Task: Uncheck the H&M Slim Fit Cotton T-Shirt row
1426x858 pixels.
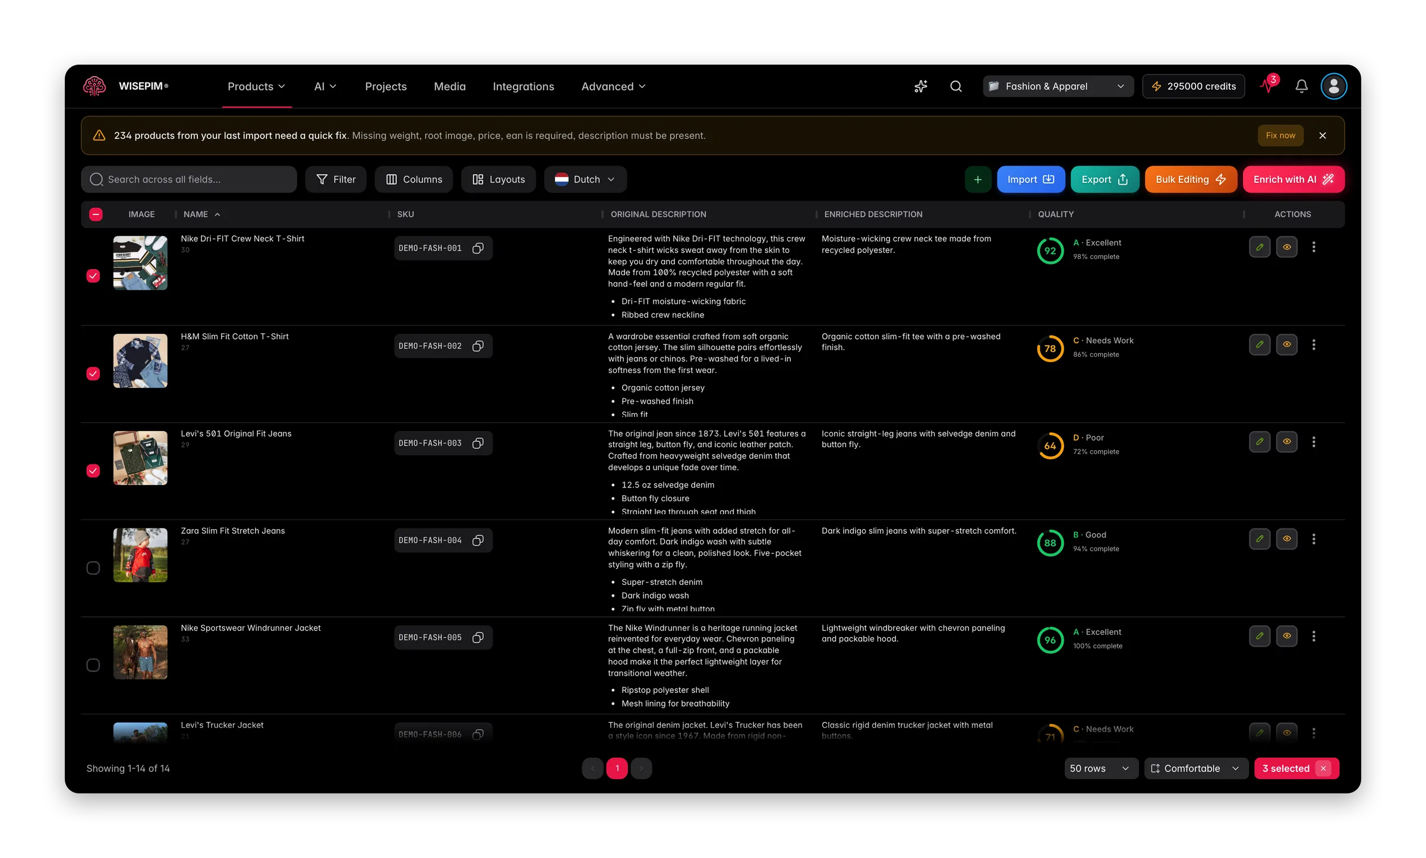Action: click(x=93, y=373)
